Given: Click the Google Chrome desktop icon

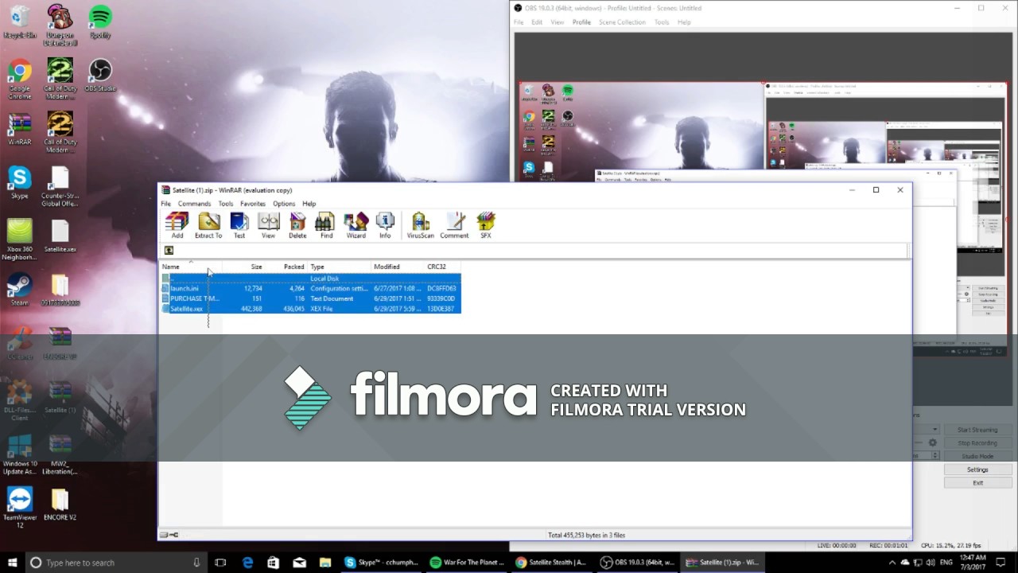Looking at the screenshot, I should [20, 80].
